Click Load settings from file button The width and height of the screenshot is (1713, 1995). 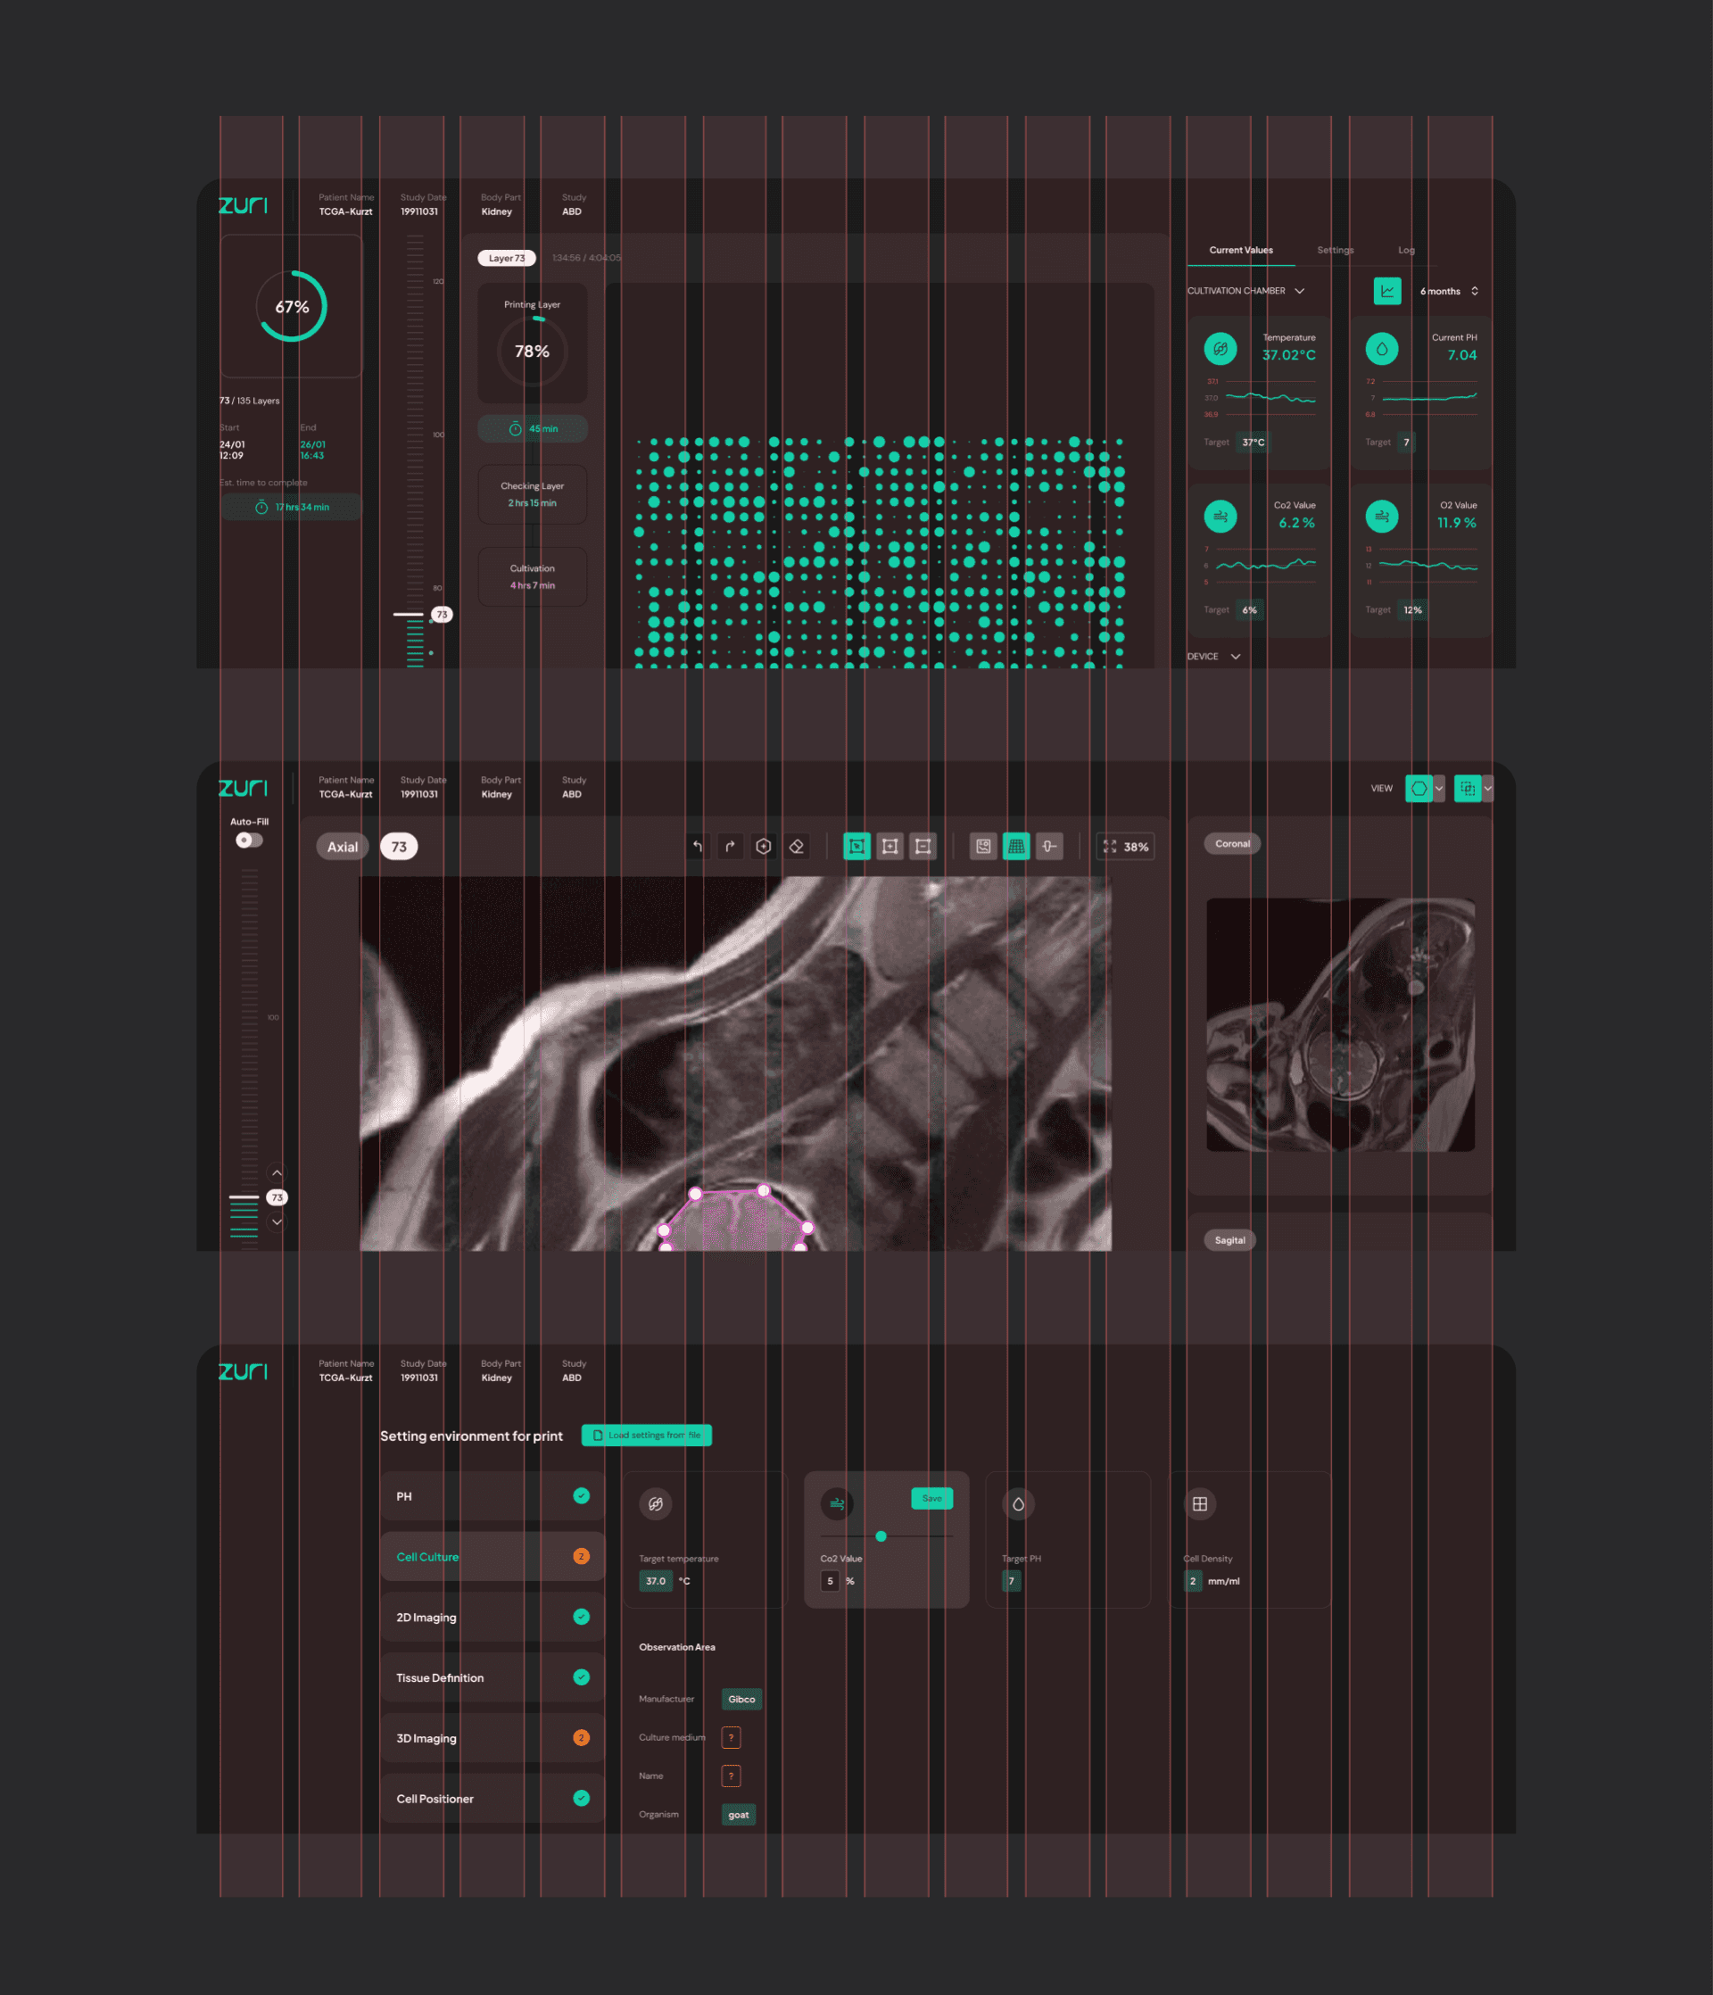[646, 1435]
